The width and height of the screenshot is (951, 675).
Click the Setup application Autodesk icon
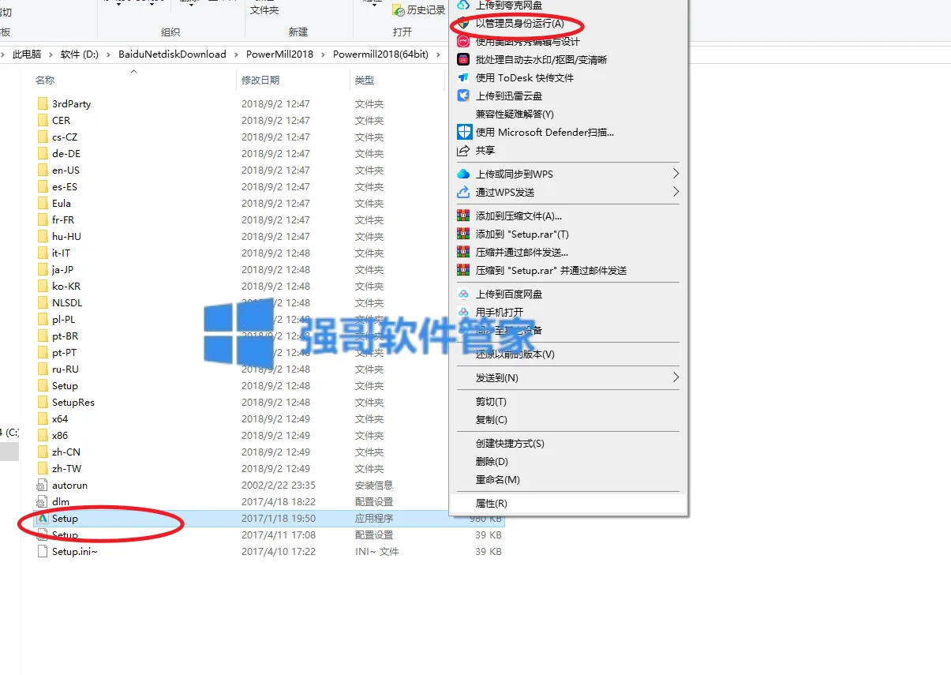point(43,518)
